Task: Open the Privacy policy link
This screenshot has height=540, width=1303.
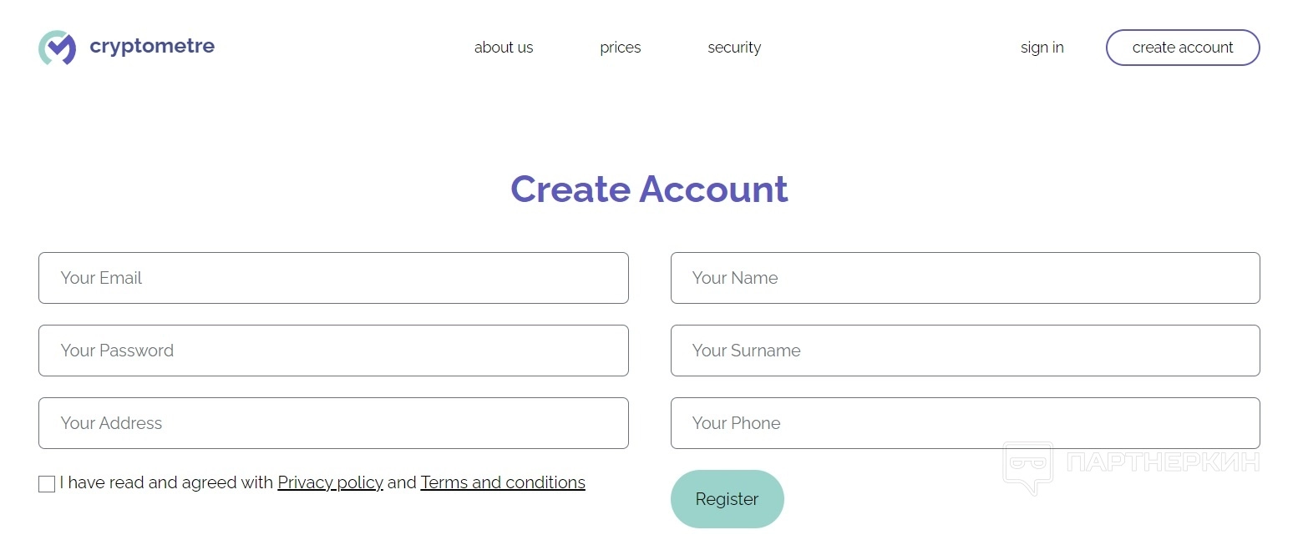Action: [330, 482]
